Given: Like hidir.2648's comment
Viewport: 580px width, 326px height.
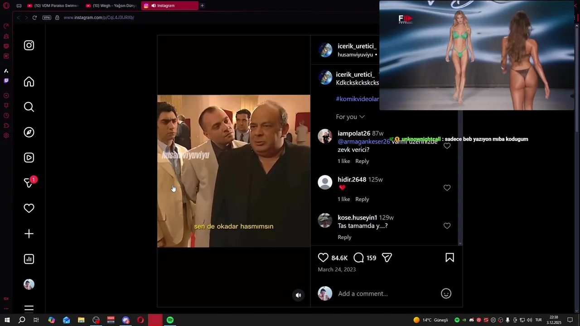Looking at the screenshot, I should pyautogui.click(x=447, y=187).
